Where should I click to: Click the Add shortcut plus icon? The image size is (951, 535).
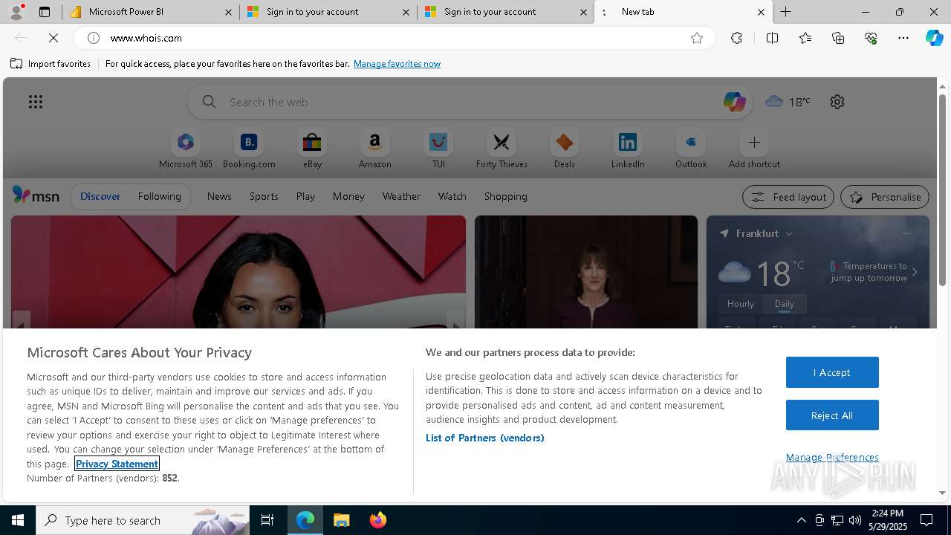point(754,142)
